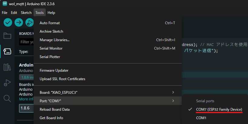Screen dimensions: 248x124
Task: Click Get Board Info
Action: pos(107,118)
